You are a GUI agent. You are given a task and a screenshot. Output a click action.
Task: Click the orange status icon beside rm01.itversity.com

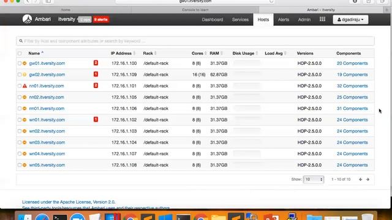pos(24,109)
